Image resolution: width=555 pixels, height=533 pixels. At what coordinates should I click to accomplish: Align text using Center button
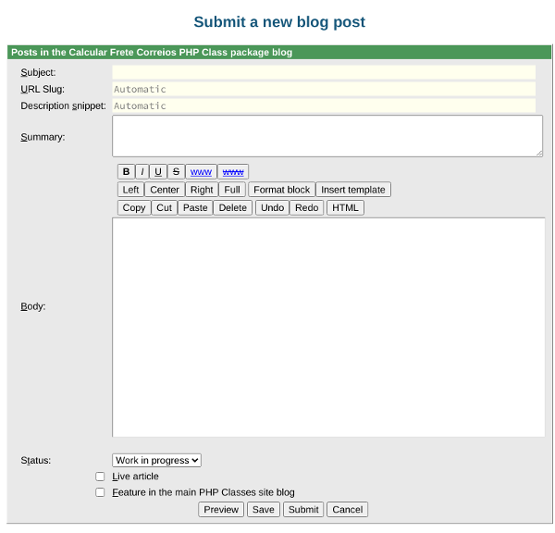click(165, 190)
